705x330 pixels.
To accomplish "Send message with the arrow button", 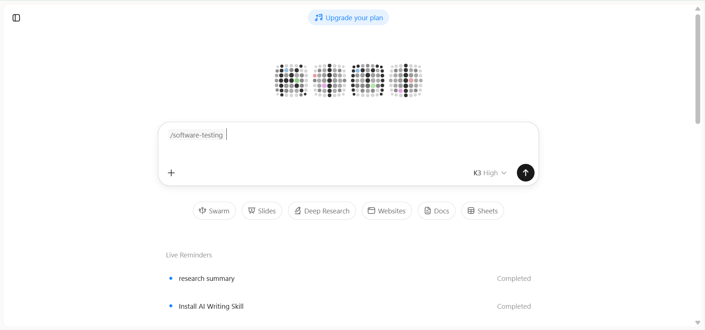I will click(x=525, y=173).
